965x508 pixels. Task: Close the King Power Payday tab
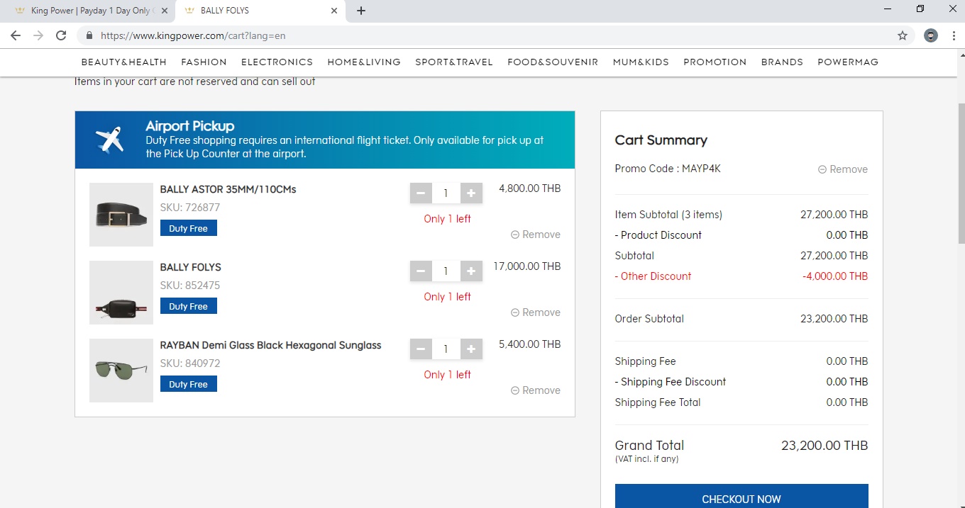tap(165, 11)
